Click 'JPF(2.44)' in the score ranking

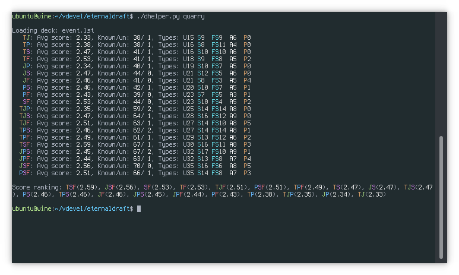coord(188,194)
